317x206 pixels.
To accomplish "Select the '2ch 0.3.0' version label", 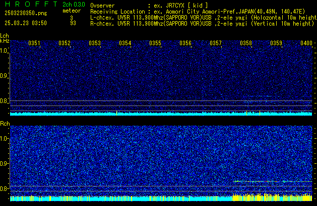I will click(x=74, y=5).
